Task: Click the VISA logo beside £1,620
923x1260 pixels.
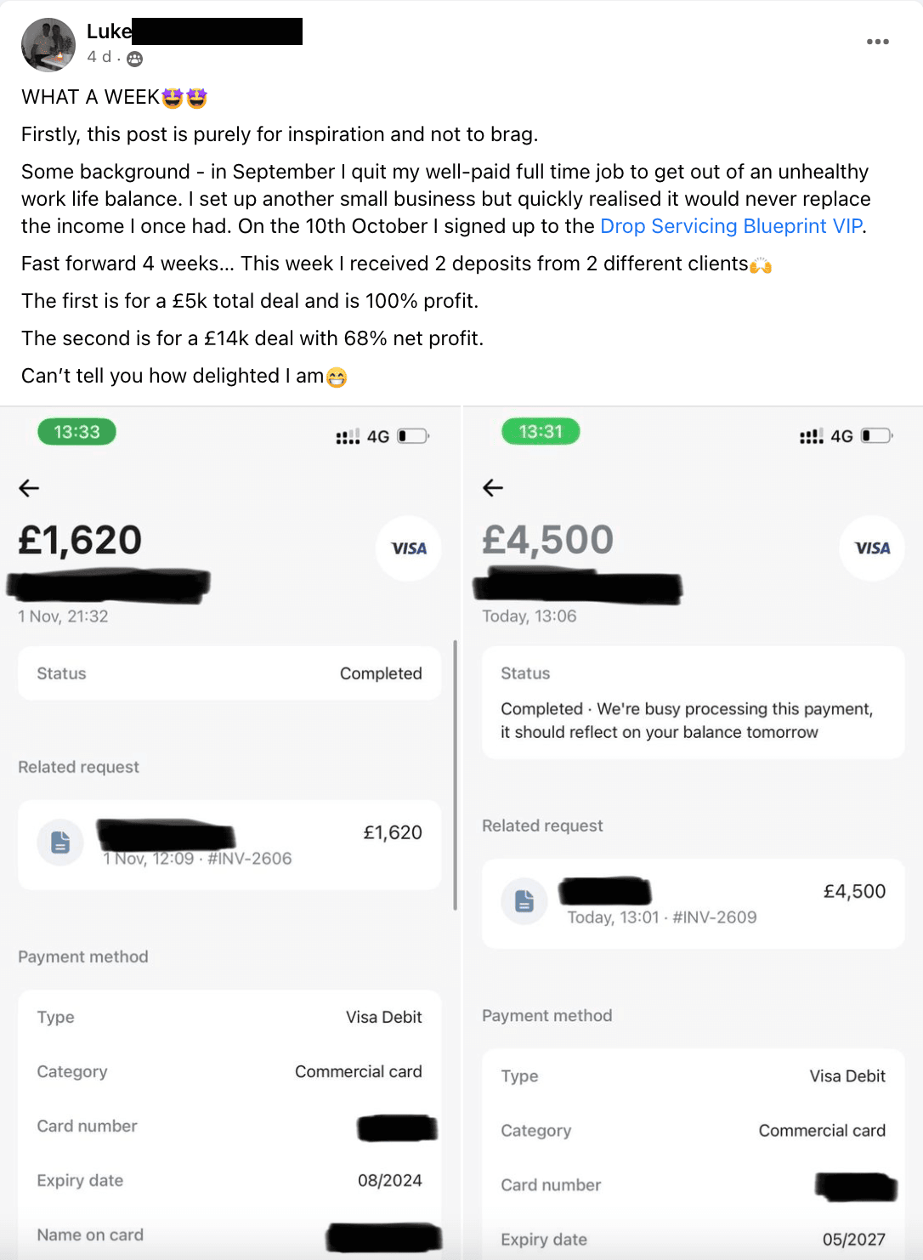Action: tap(409, 548)
